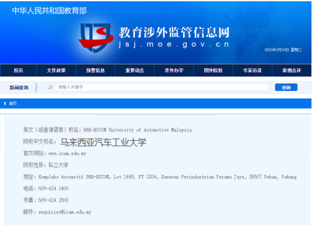Image resolution: width=314 pixels, height=228 pixels.
Task: Click the jsj.moe.gov.cn URL text in banner
Action: pyautogui.click(x=174, y=44)
